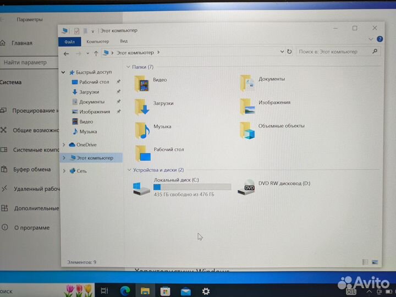
Task: Click Этот компьютер in address breadcrumb
Action: pyautogui.click(x=135, y=53)
